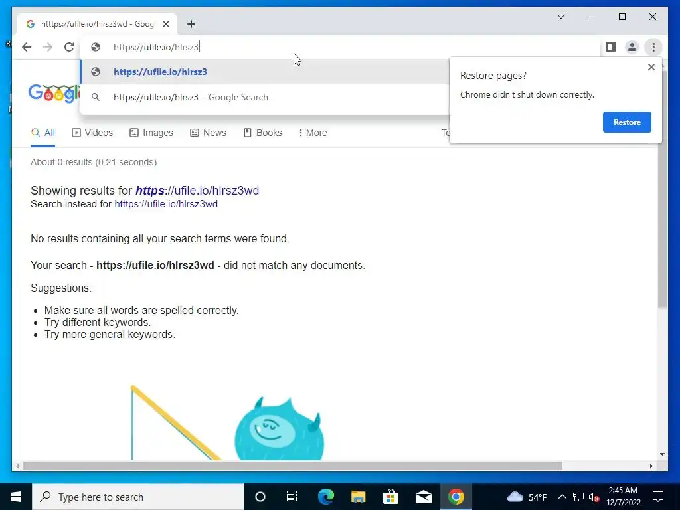The height and width of the screenshot is (510, 680).
Task: Click the taskbar search box
Action: (x=138, y=497)
